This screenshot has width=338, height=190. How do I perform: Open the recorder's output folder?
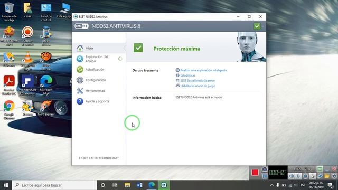[x=327, y=176]
